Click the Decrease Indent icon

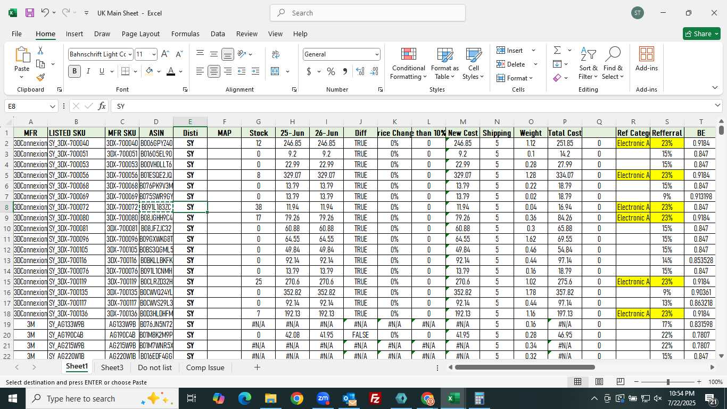[242, 71]
